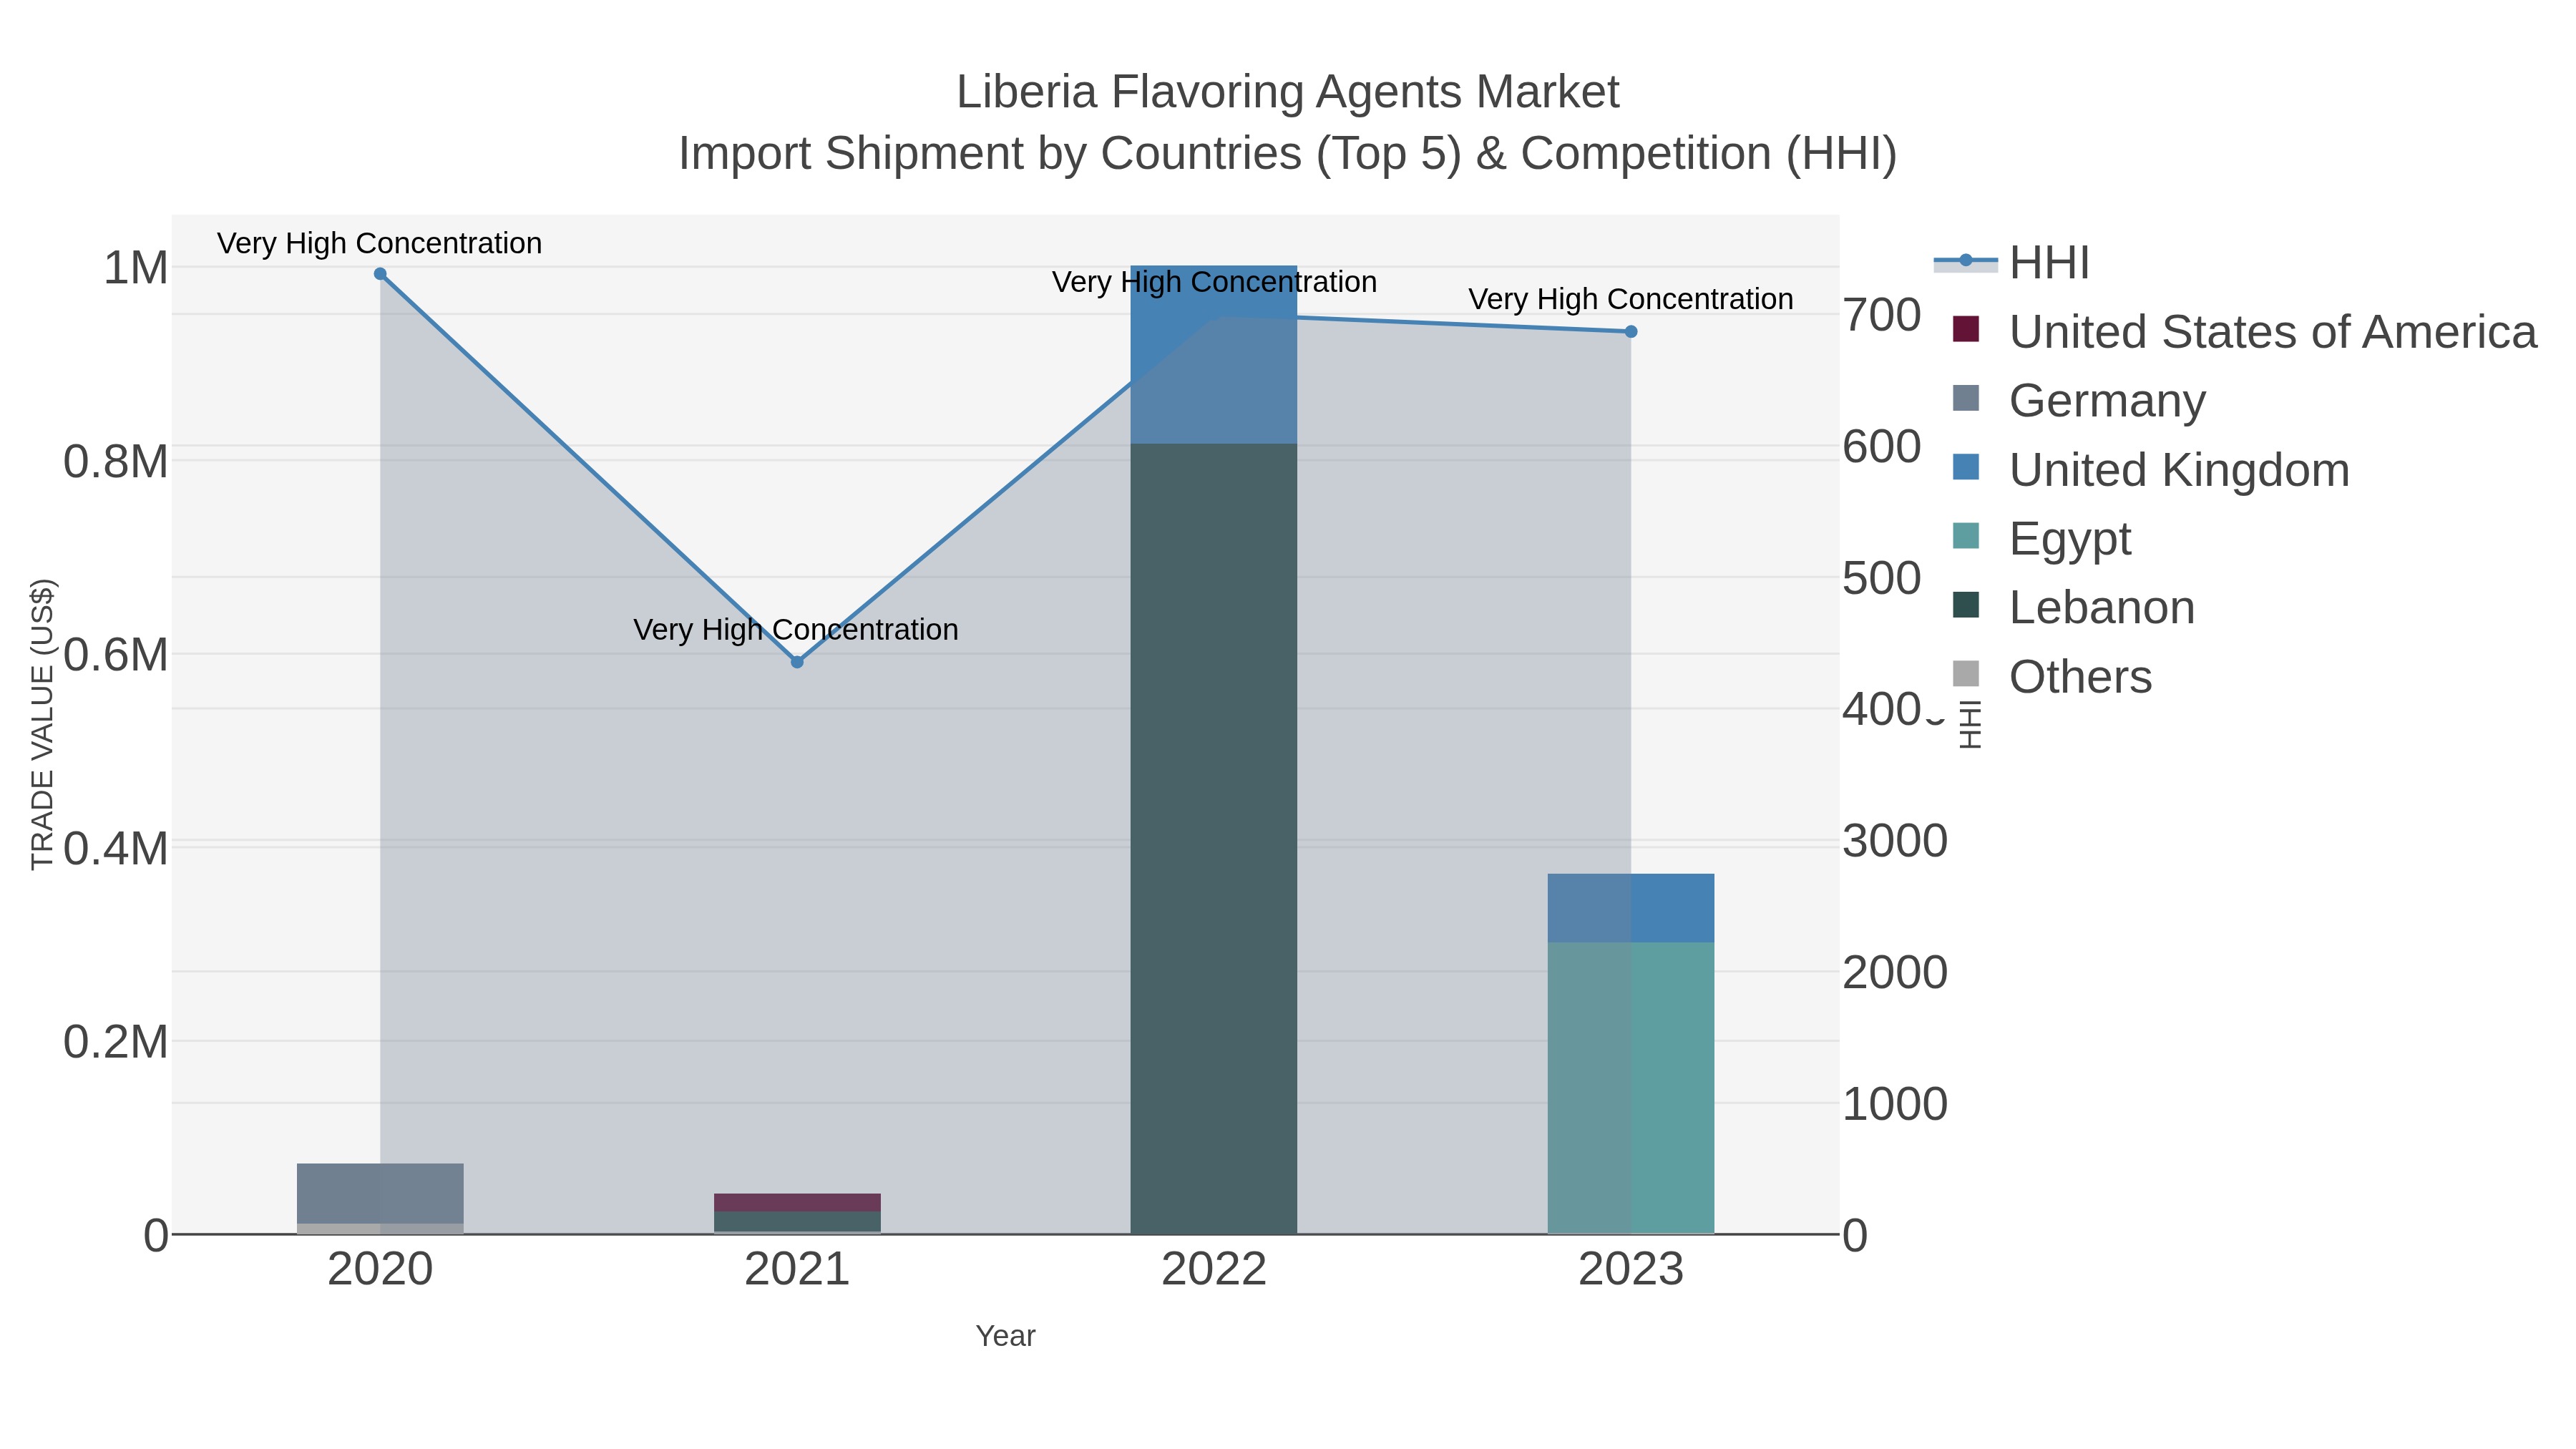Click the United Kingdom bar segment in 2023
The width and height of the screenshot is (2576, 1449).
(1631, 908)
